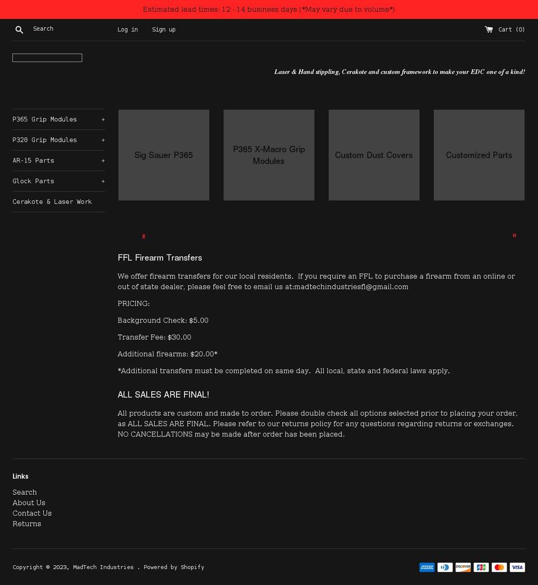Click the ALL SALES ARE FINAL! heading
The width and height of the screenshot is (538, 585).
[x=164, y=394]
